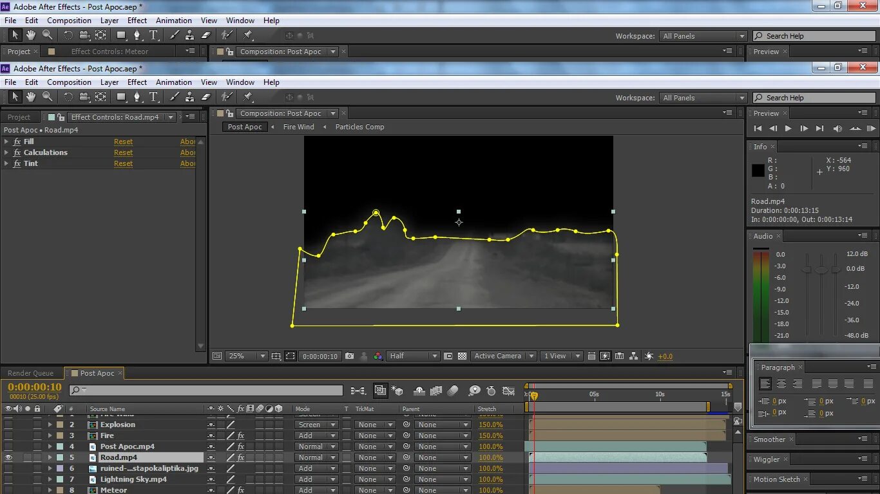This screenshot has height=494, width=880.
Task: Select the Brush tool in front window toolbar
Action: point(174,97)
